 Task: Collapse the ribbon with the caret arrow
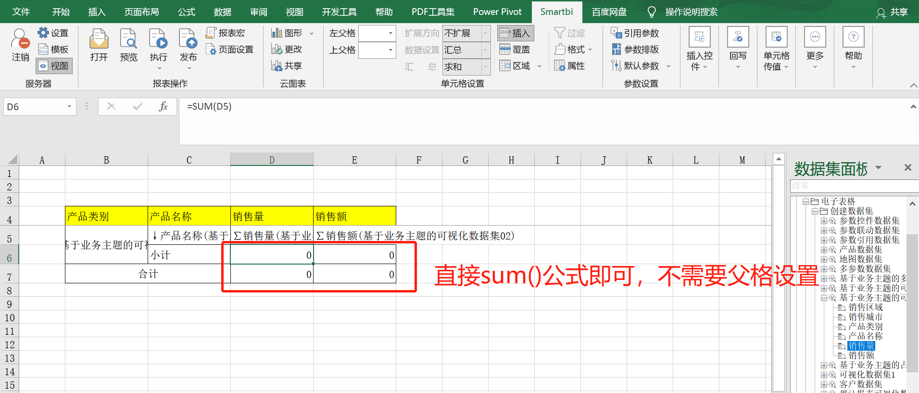point(913,85)
